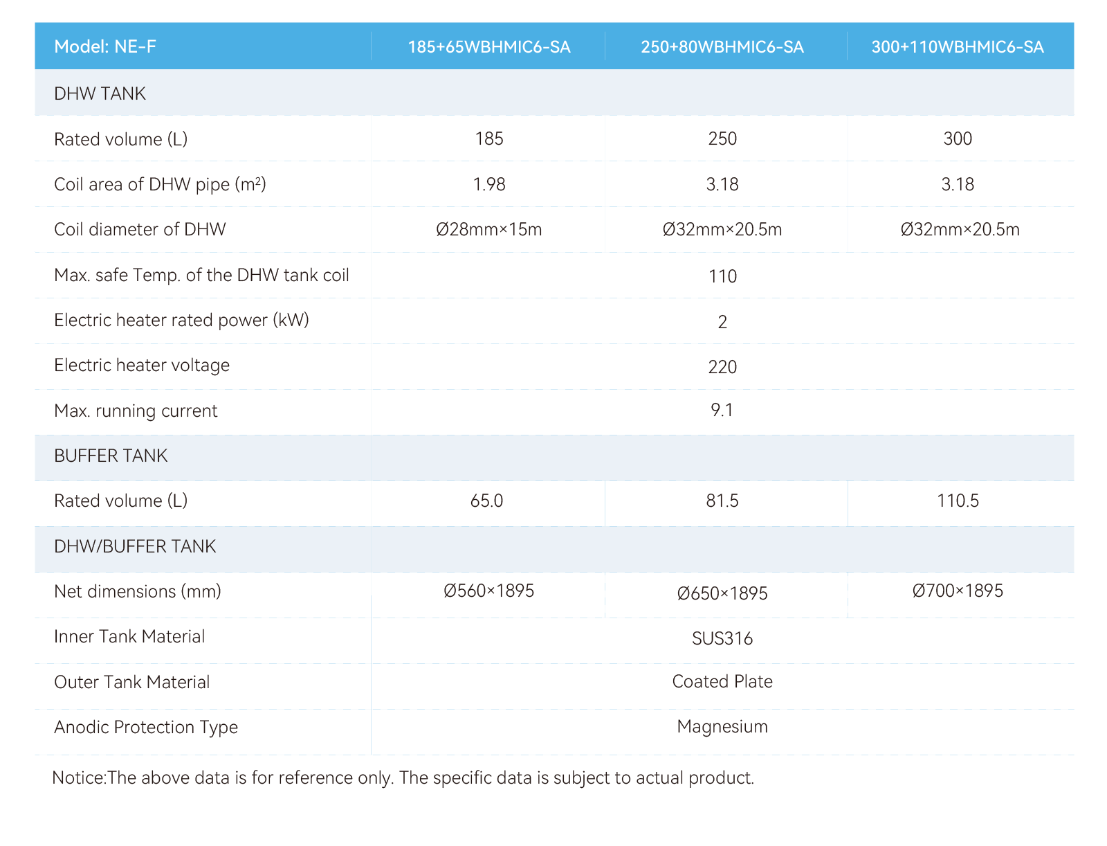Click the max safe temperature value 110

pos(722,276)
